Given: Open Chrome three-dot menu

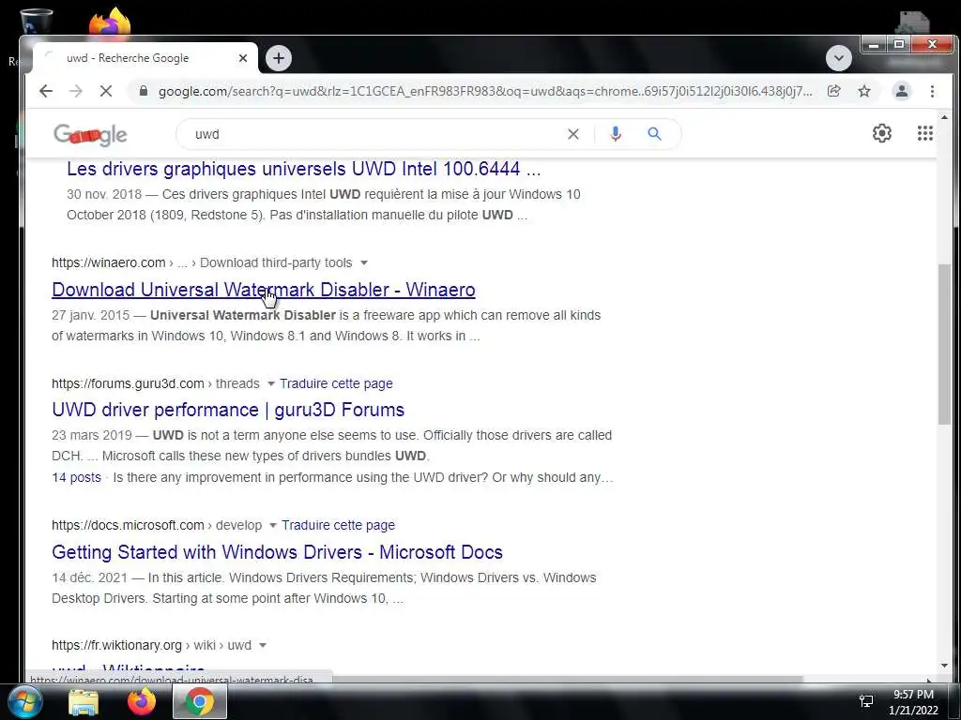Looking at the screenshot, I should [932, 91].
